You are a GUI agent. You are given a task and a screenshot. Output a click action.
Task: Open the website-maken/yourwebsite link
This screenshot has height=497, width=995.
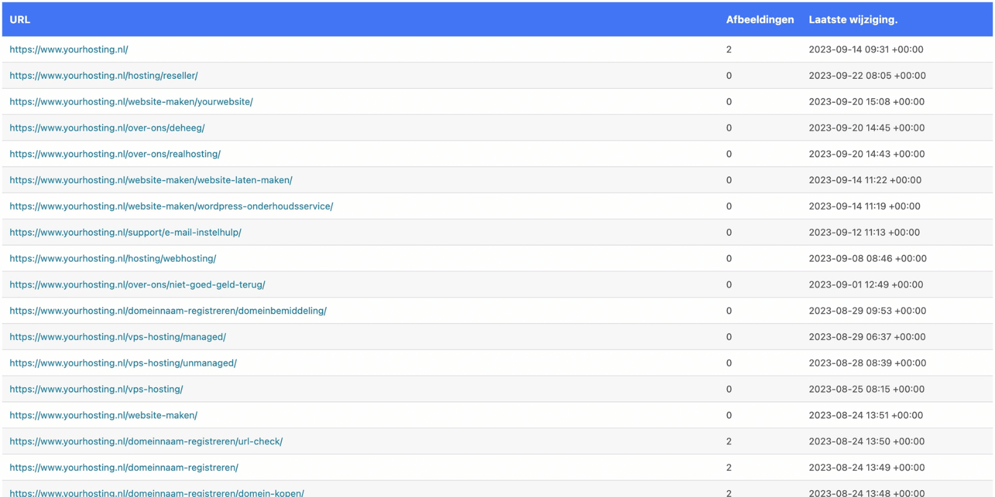pos(131,102)
